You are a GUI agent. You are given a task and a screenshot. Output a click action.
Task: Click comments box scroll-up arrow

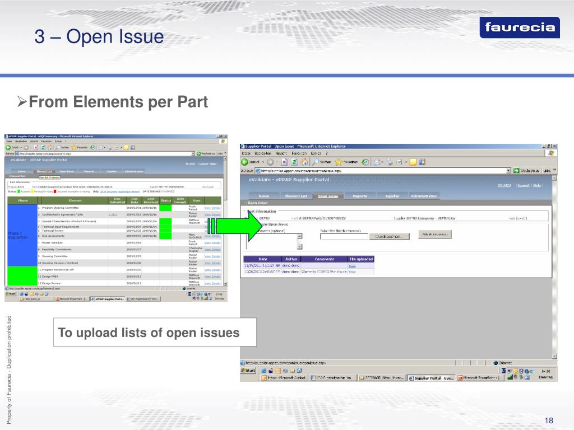click(299, 236)
